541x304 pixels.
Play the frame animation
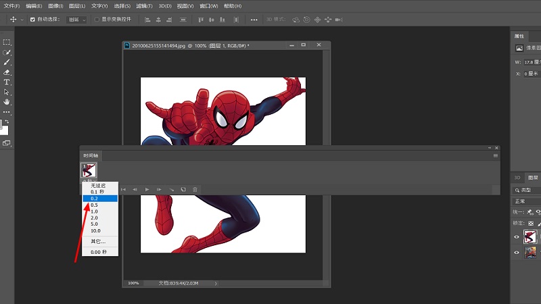point(147,190)
